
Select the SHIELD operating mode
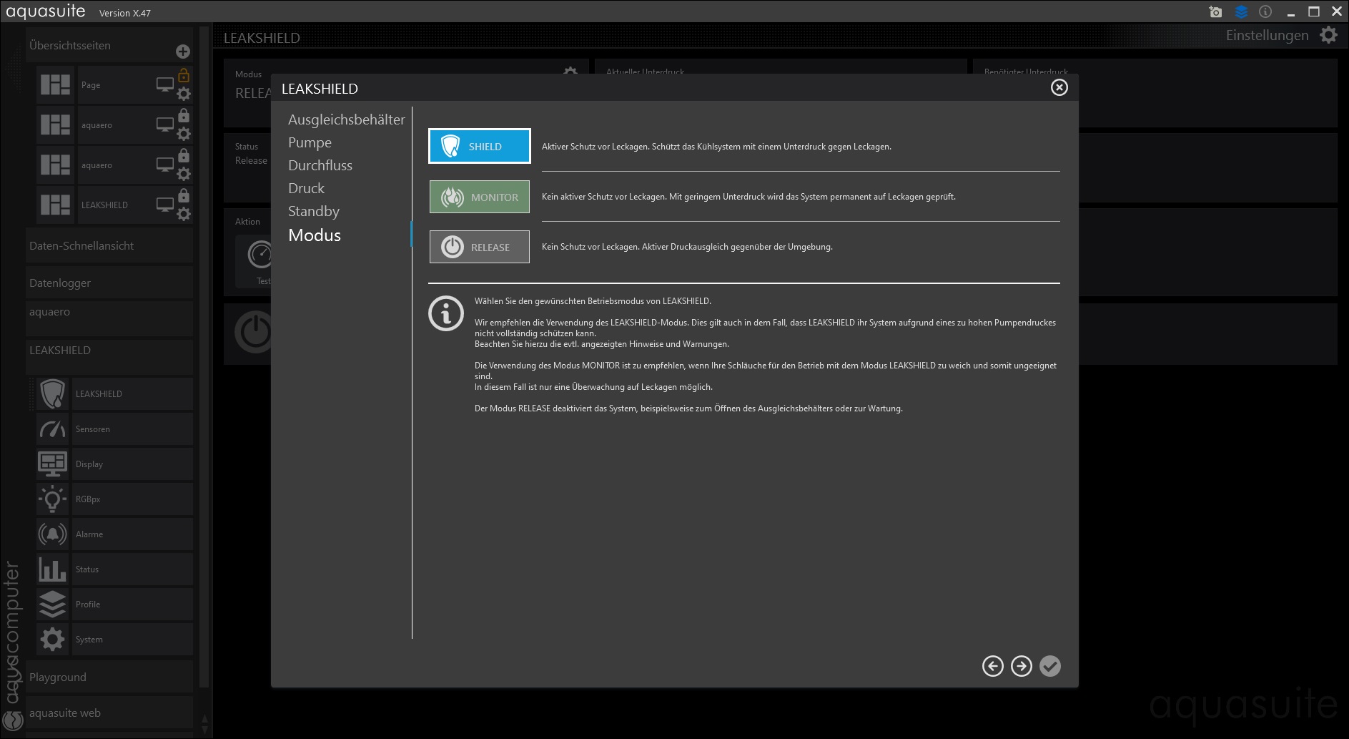point(479,146)
